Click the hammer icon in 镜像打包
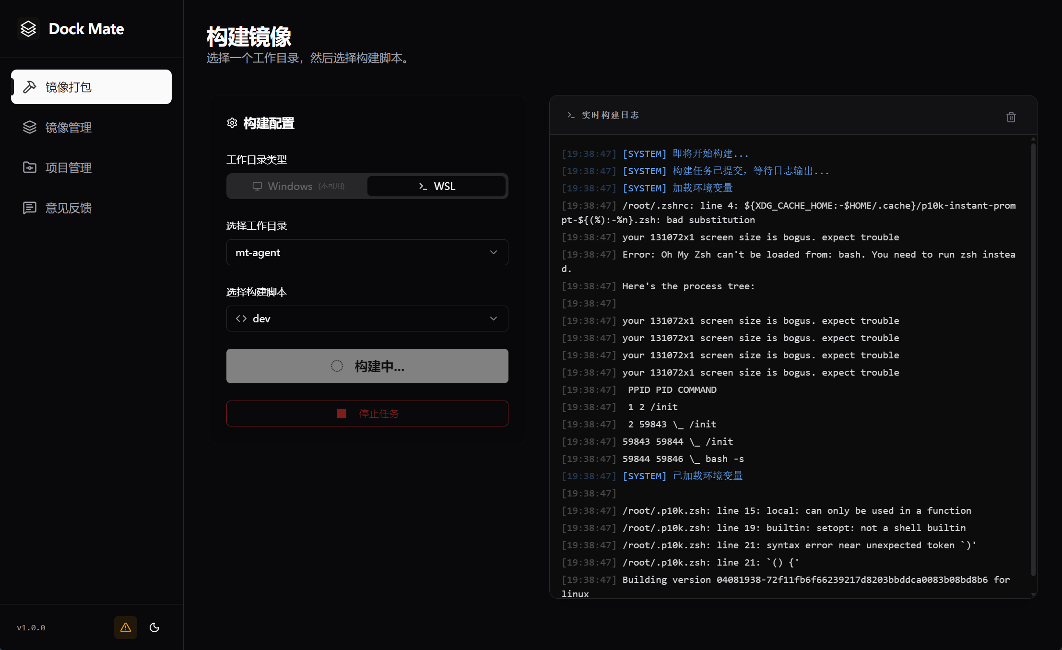 pyautogui.click(x=30, y=87)
